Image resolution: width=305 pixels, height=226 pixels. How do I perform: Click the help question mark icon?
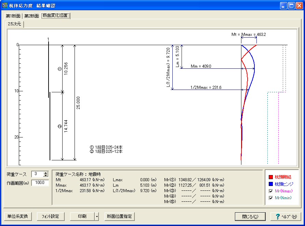pyautogui.click(x=278, y=216)
